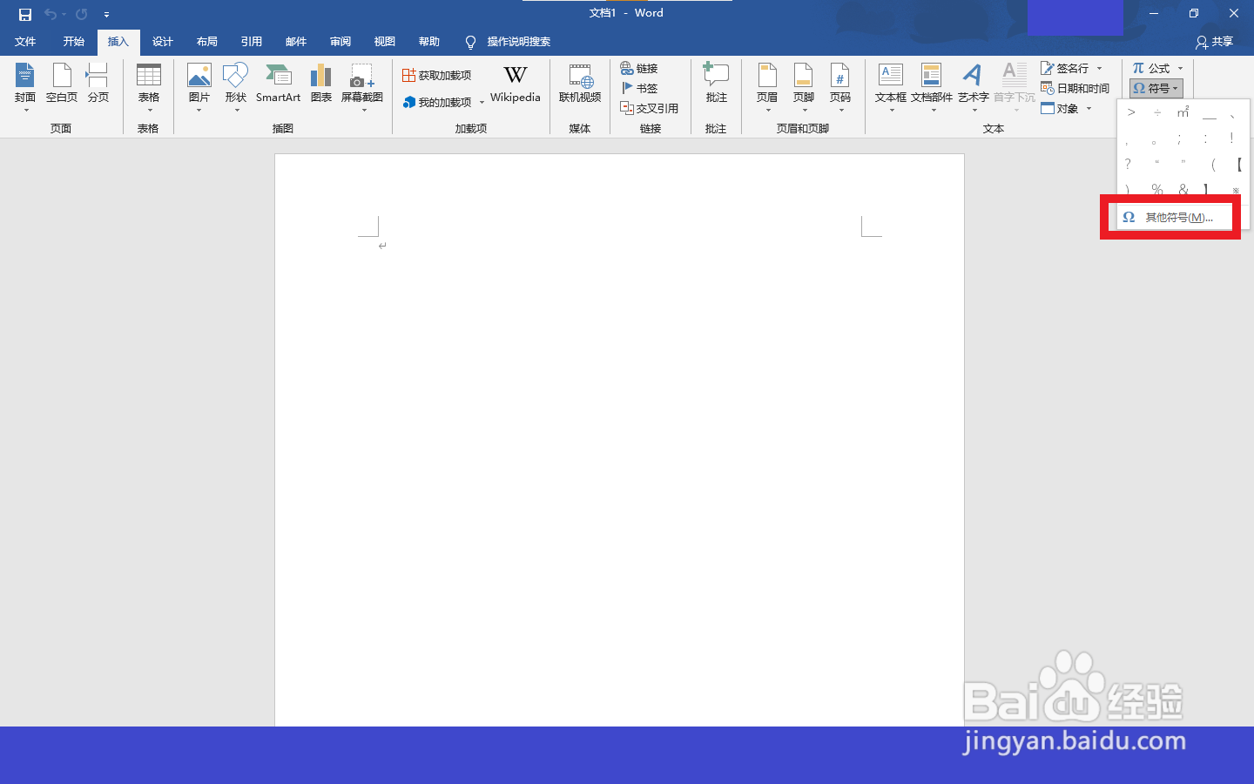Click the 交叉引用 cross-reference button

(x=649, y=108)
